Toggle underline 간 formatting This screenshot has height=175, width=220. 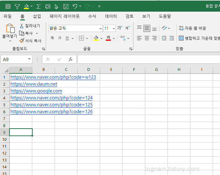tap(67, 38)
